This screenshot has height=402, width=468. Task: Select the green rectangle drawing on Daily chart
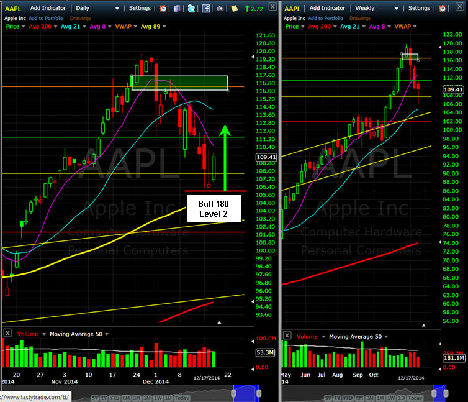click(x=179, y=83)
